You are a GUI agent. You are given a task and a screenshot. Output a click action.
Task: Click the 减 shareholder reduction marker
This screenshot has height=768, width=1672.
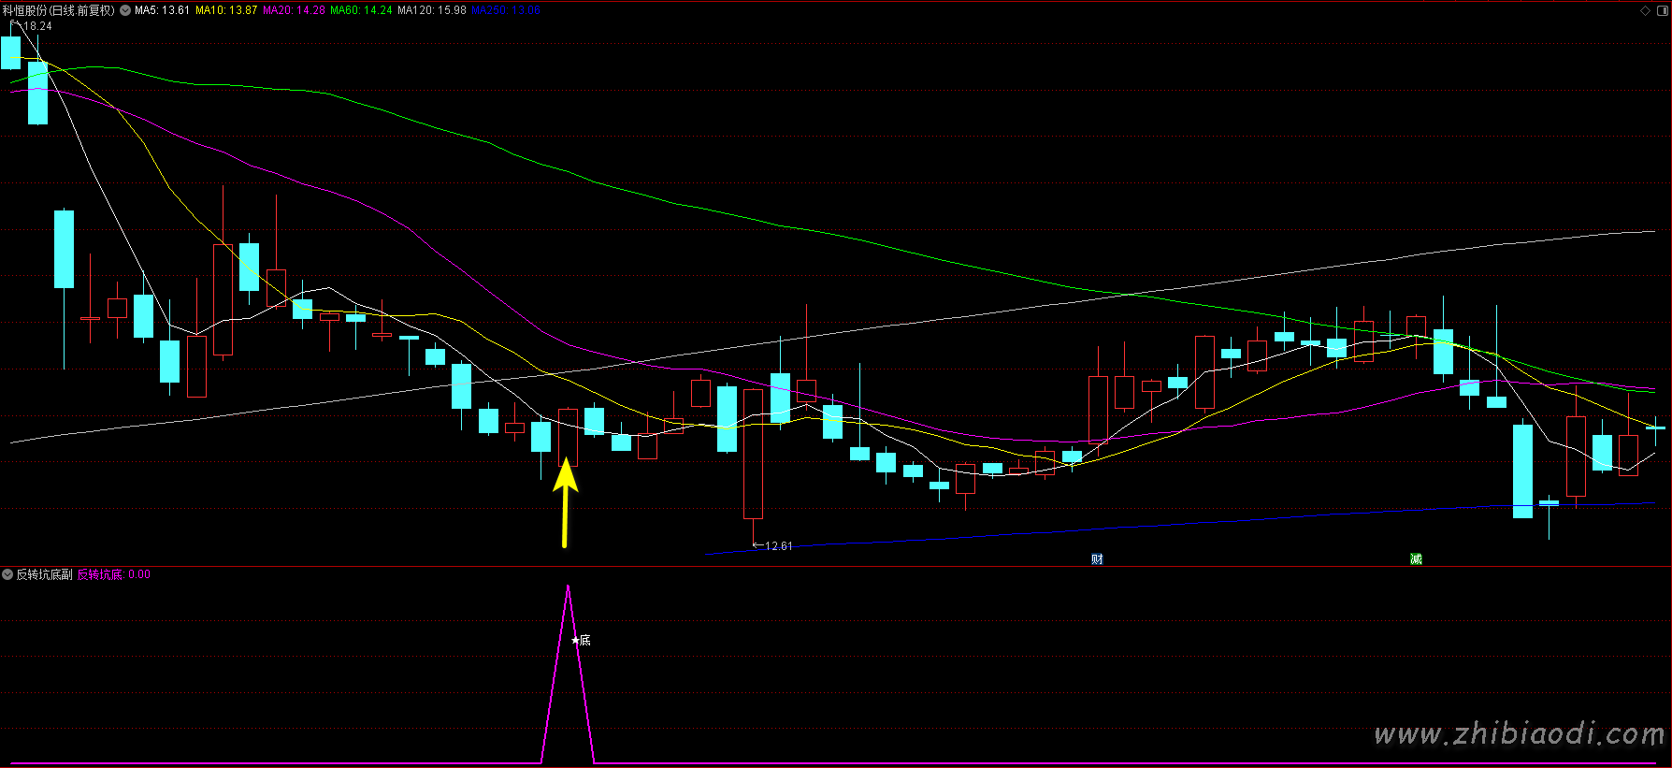pos(1416,558)
